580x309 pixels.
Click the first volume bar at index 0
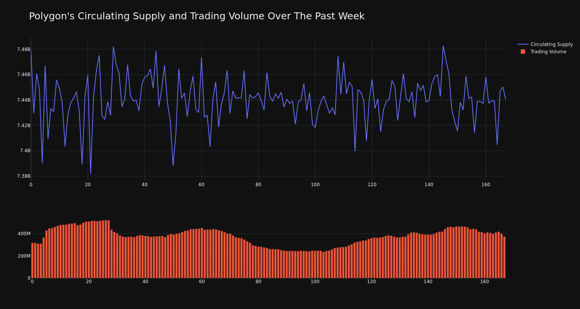[x=32, y=260]
